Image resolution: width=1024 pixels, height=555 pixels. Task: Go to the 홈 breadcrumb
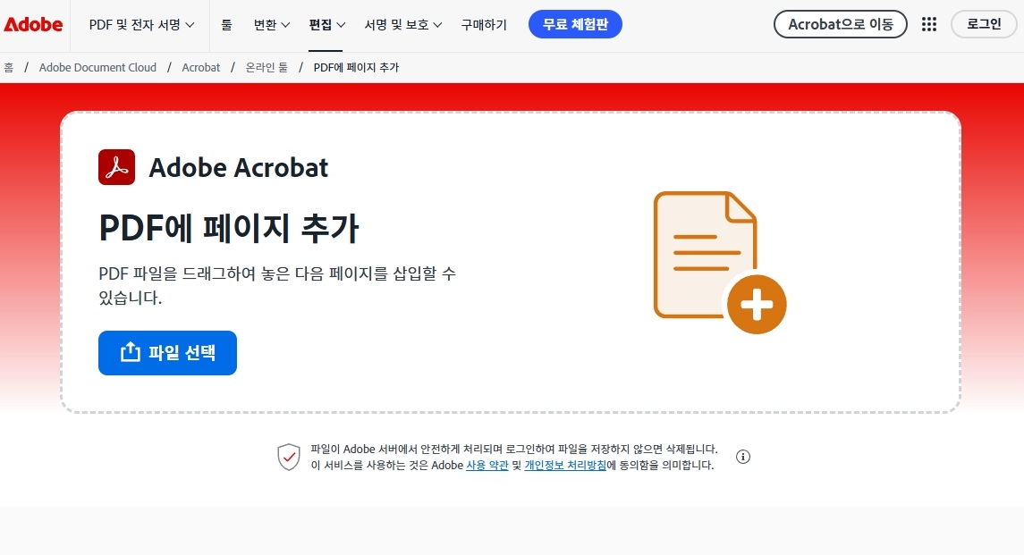coord(8,67)
